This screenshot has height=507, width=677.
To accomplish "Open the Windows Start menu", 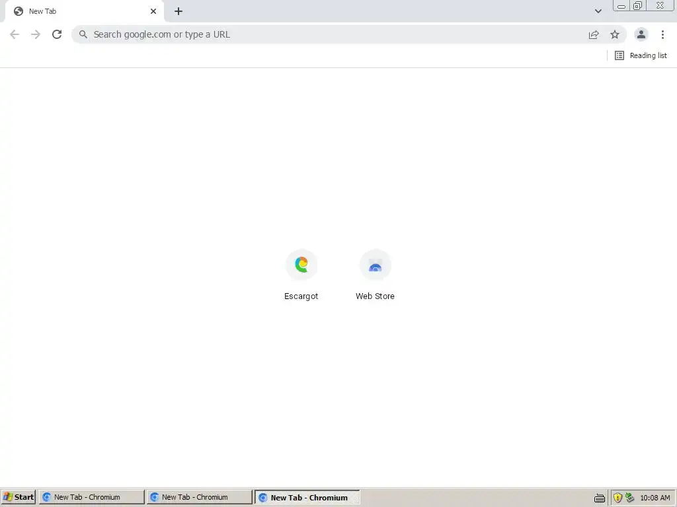I will pyautogui.click(x=18, y=497).
